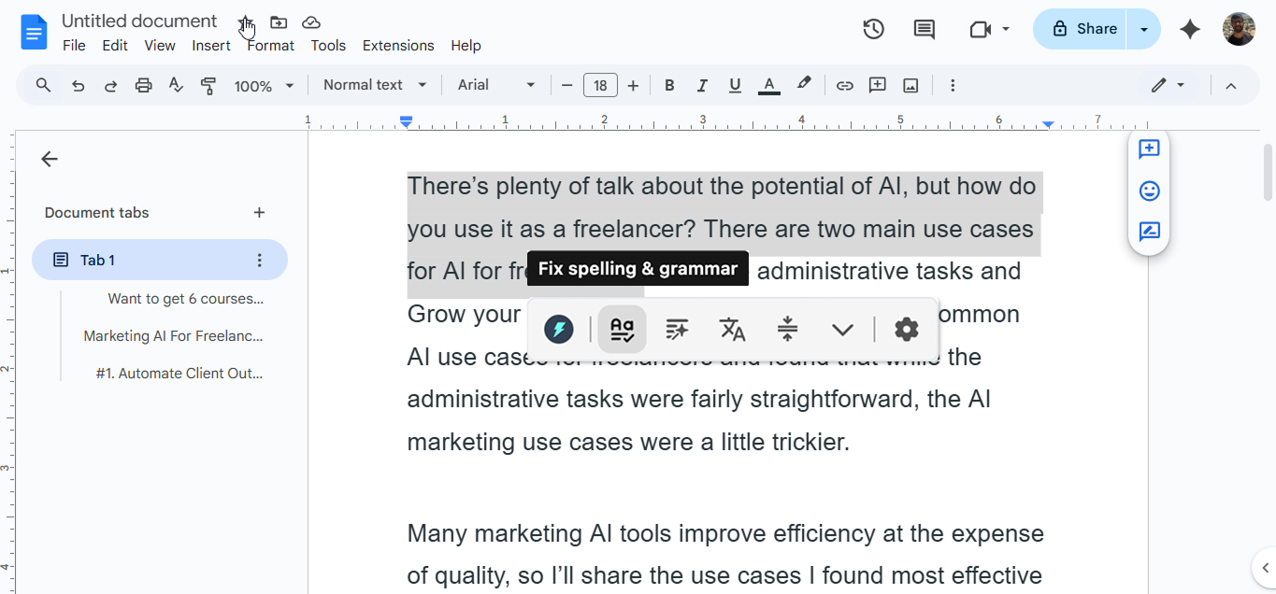The width and height of the screenshot is (1276, 594).
Task: Insert an emoji reaction from side panel
Action: (1149, 191)
